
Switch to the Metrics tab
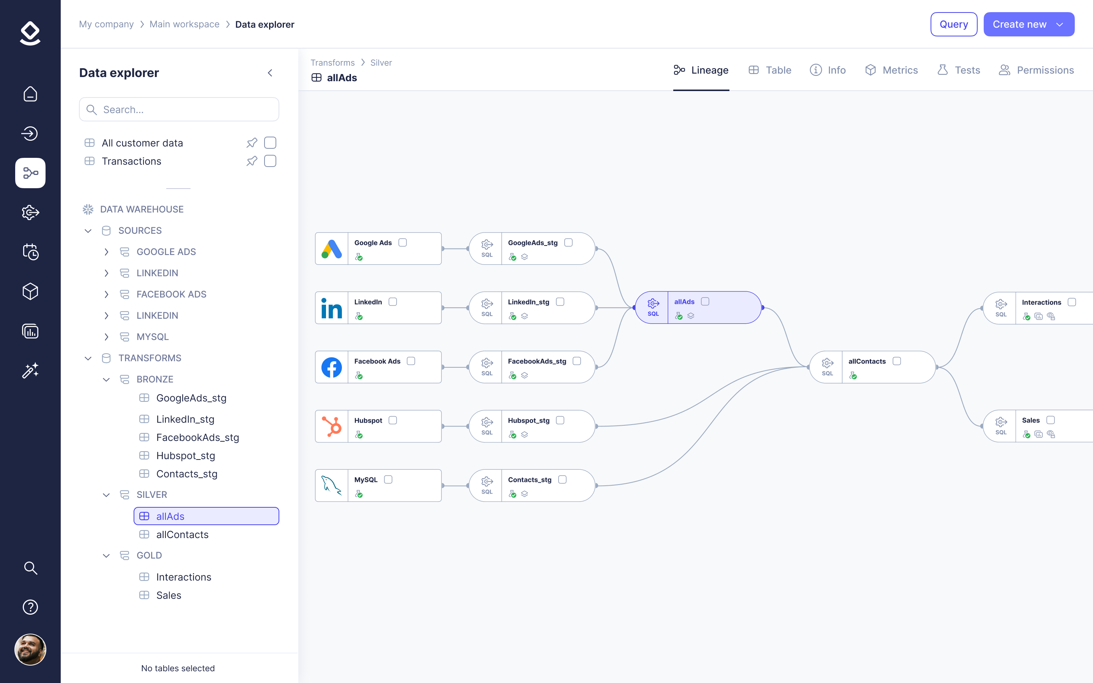[x=891, y=70]
